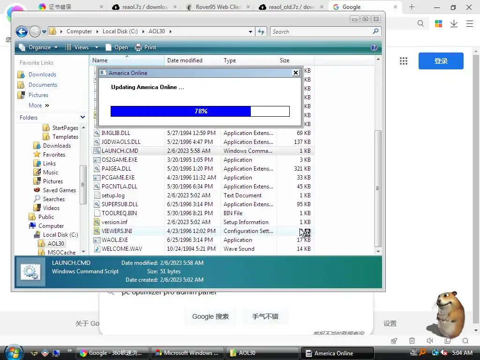
Task: Sort files by Size column
Action: (295, 60)
